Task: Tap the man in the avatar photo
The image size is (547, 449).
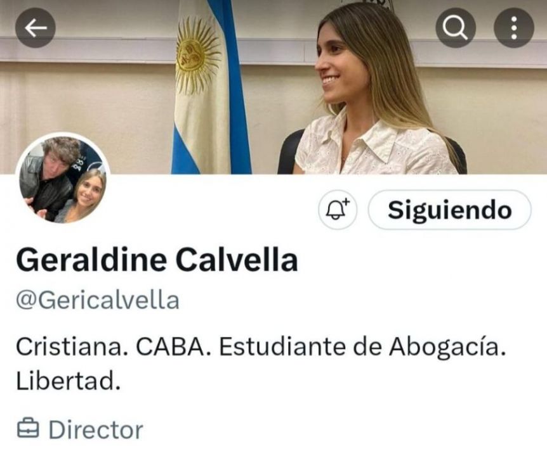Action: click(47, 177)
